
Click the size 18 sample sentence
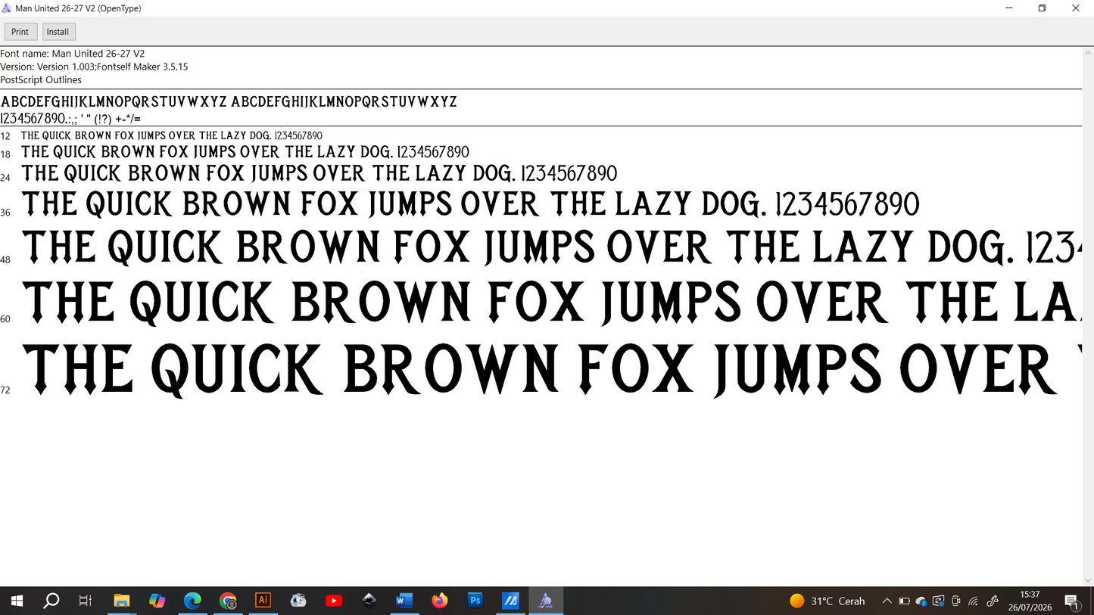tap(245, 152)
